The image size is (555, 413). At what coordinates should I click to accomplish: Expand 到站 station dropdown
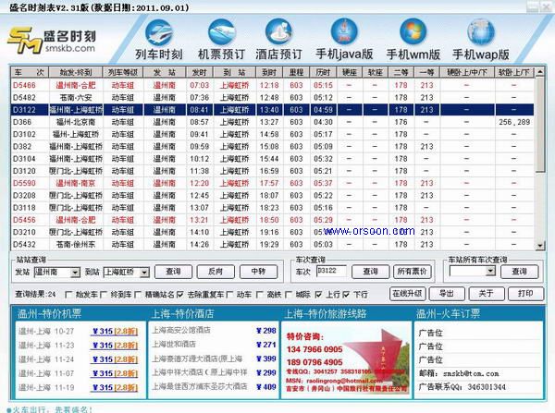(x=144, y=273)
